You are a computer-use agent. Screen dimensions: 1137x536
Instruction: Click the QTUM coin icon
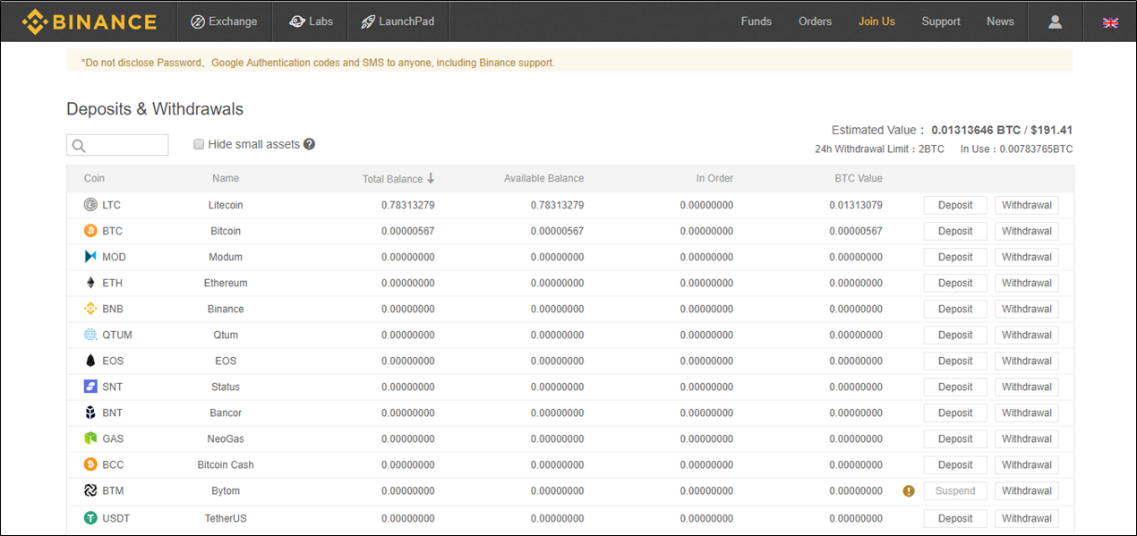tap(90, 335)
